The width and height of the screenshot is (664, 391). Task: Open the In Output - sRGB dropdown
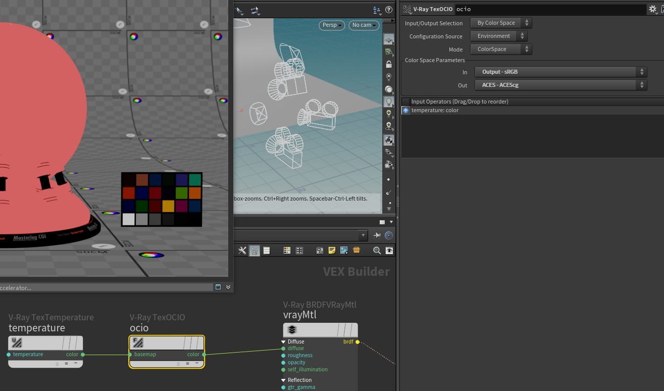point(560,72)
